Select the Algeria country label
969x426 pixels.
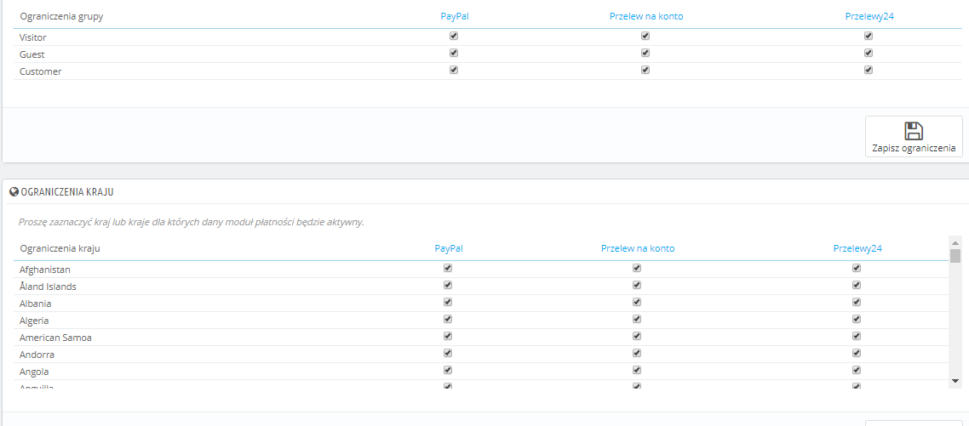34,321
